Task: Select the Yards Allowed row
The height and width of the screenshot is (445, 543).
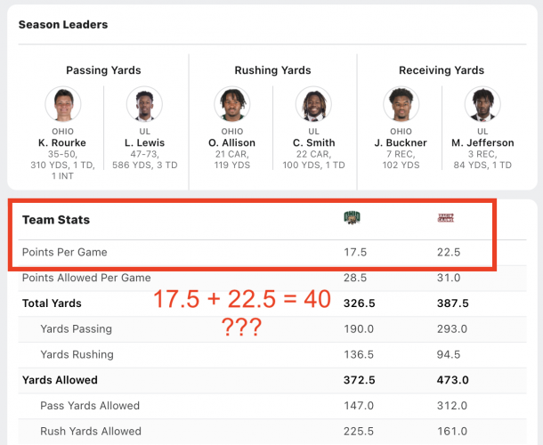Action: [272, 380]
